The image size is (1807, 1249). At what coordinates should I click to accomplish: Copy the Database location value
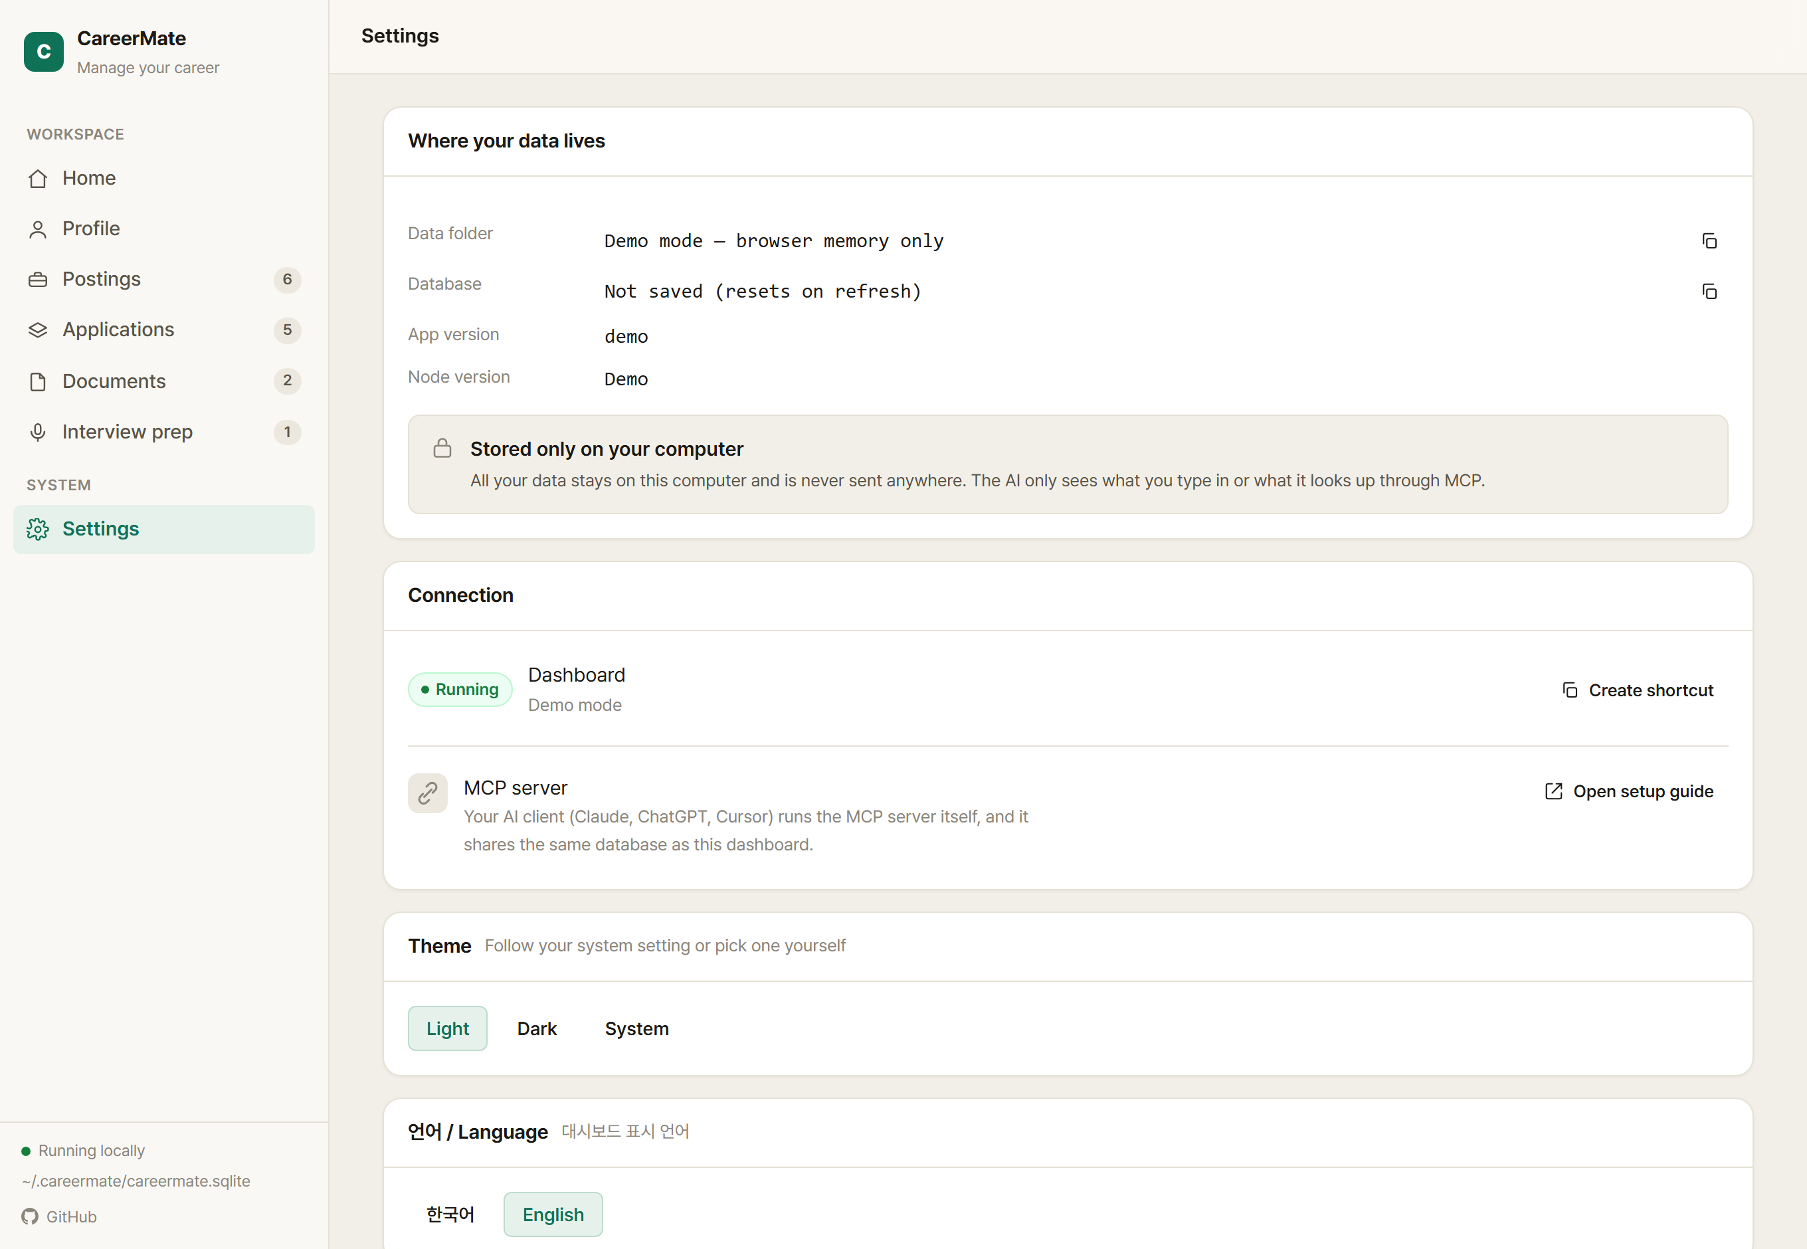click(x=1709, y=291)
